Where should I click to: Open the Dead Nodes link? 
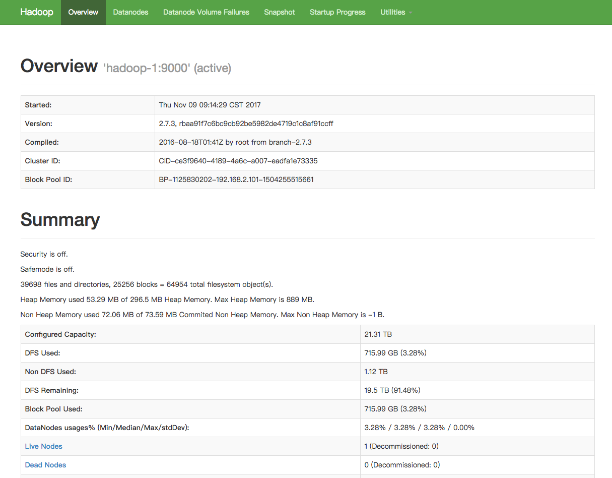coord(45,465)
